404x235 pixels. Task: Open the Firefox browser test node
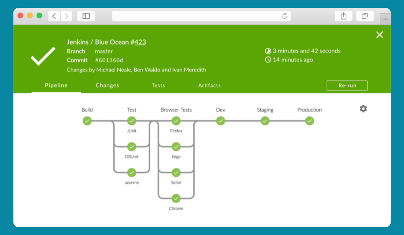point(176,121)
